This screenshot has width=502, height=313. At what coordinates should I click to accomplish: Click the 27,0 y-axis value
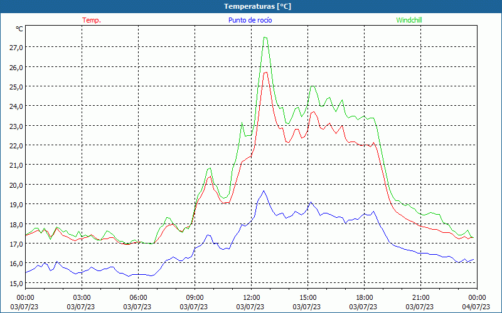(x=16, y=48)
